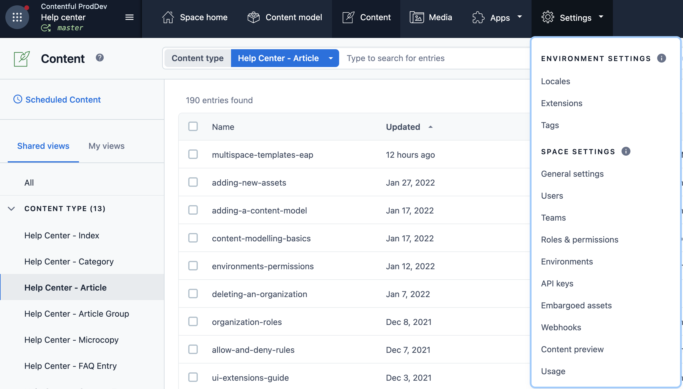Check the deleting-an-organization row checkbox
683x389 pixels.
coord(193,294)
